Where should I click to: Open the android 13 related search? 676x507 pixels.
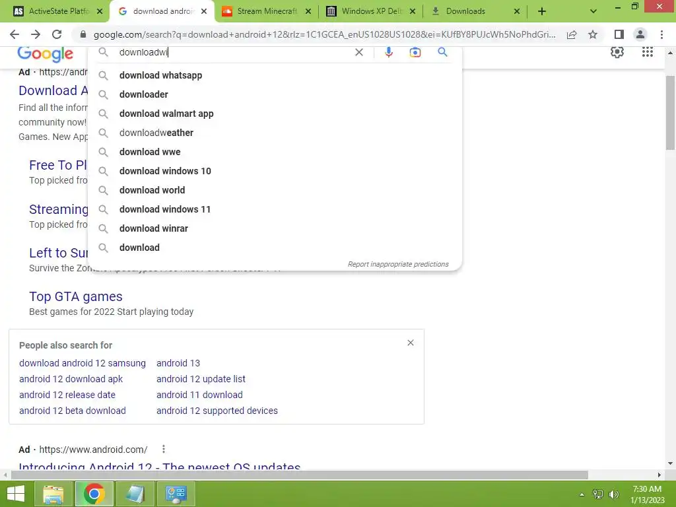point(178,363)
